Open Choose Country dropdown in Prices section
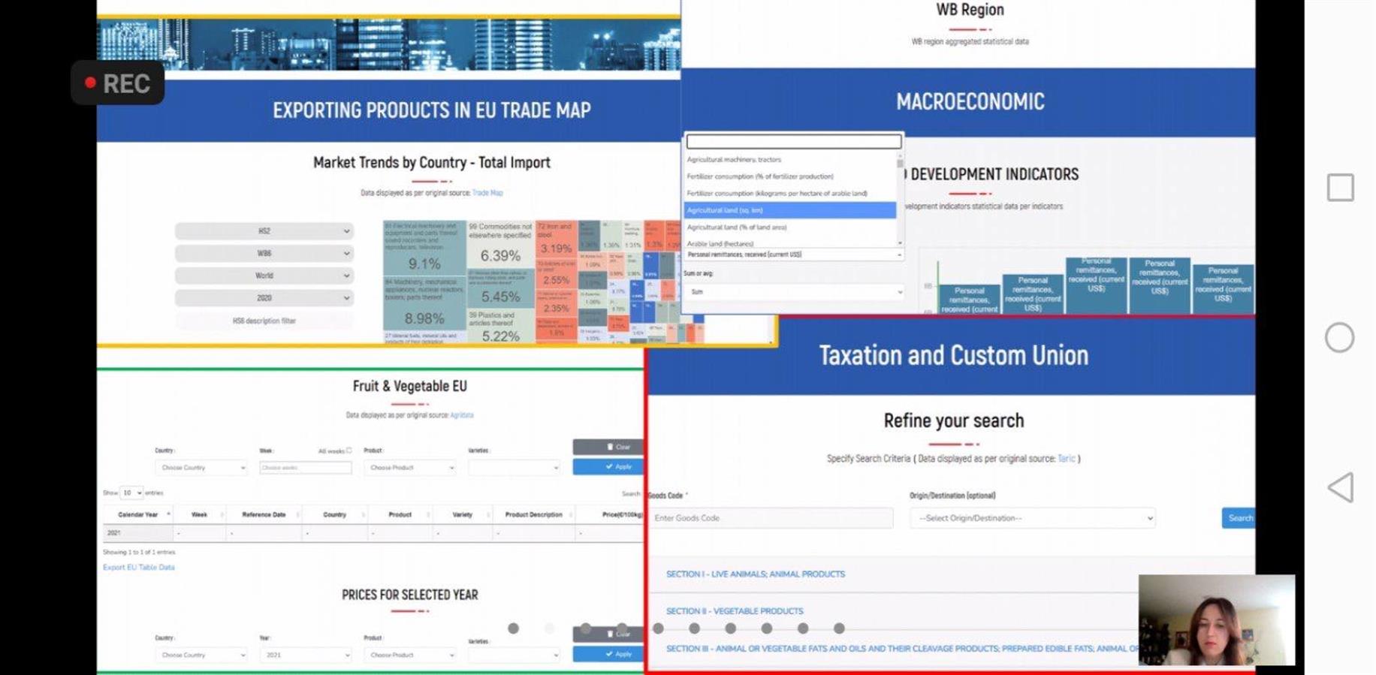 coord(201,655)
